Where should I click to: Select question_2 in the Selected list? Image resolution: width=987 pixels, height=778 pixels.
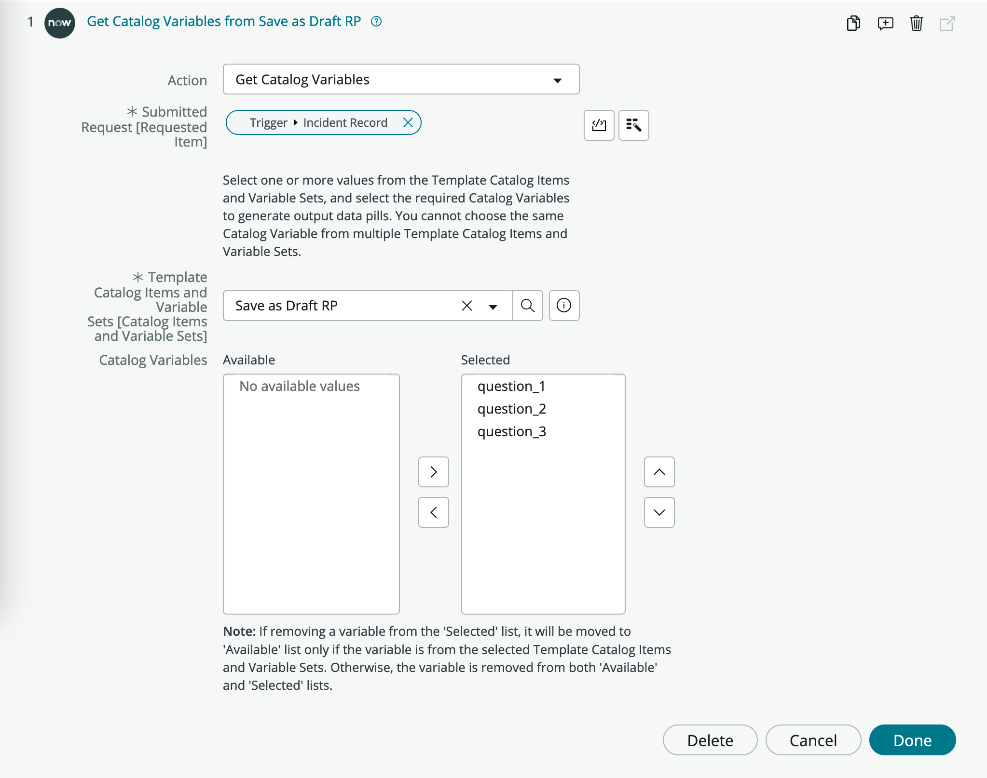click(511, 408)
